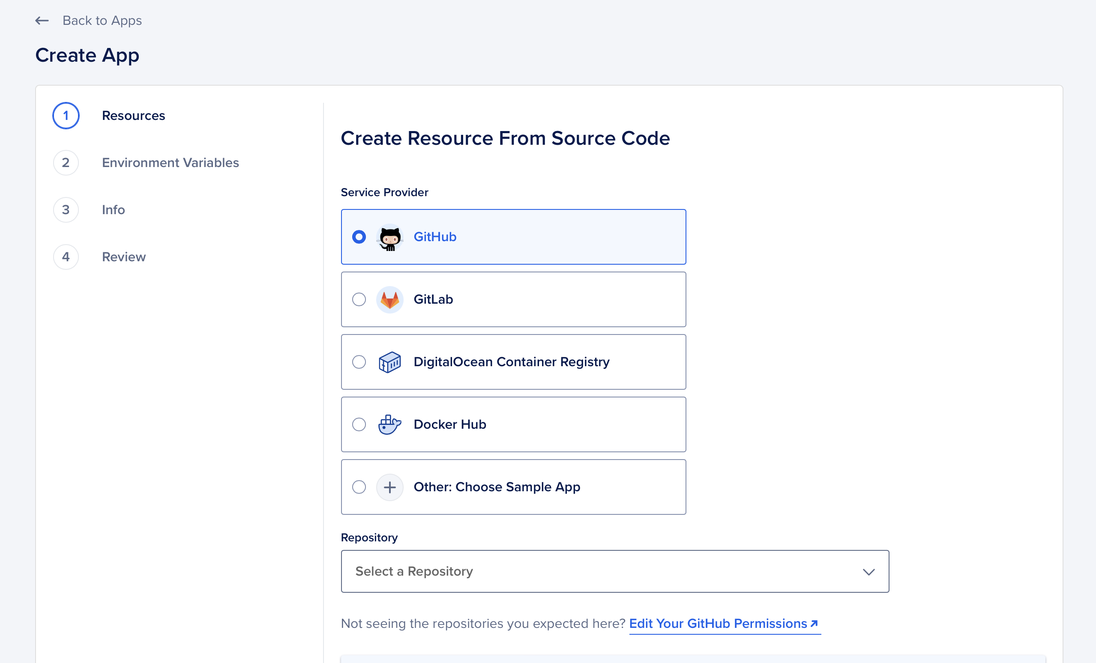The width and height of the screenshot is (1096, 663).
Task: Go to step 1 circle
Action: click(x=66, y=116)
